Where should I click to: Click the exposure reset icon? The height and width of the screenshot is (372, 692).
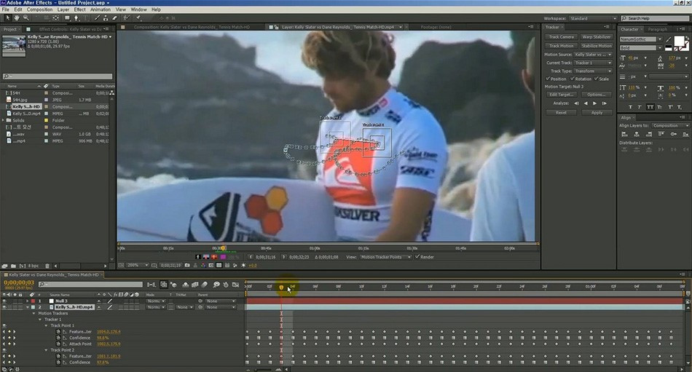(x=243, y=265)
